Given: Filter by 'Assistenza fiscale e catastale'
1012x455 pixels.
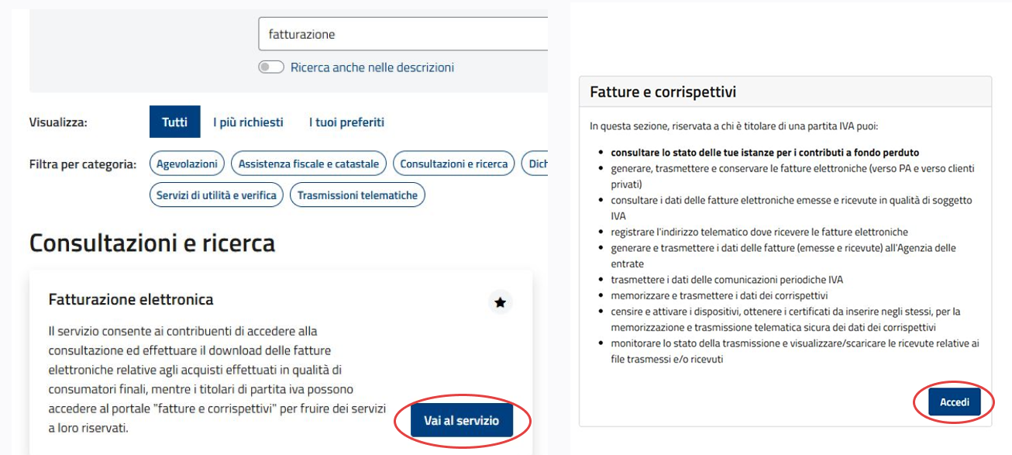Looking at the screenshot, I should [308, 164].
